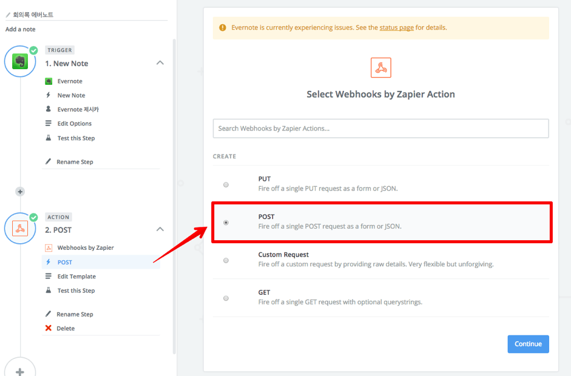
Task: Click the red X Delete icon
Action: [48, 328]
